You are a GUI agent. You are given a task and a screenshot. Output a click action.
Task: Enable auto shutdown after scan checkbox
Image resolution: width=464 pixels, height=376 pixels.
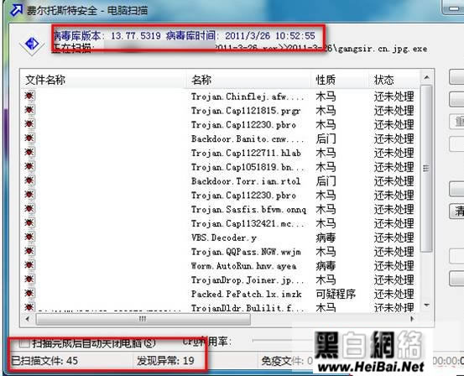tap(24, 343)
